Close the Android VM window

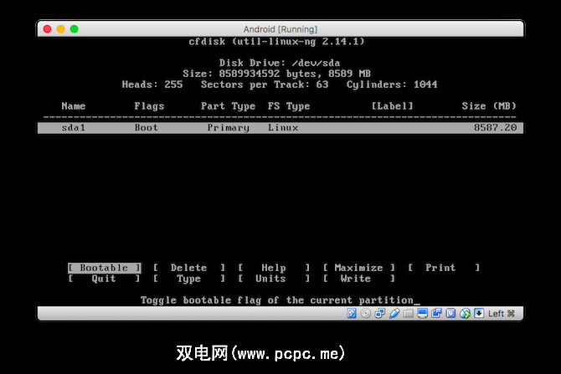click(x=47, y=29)
